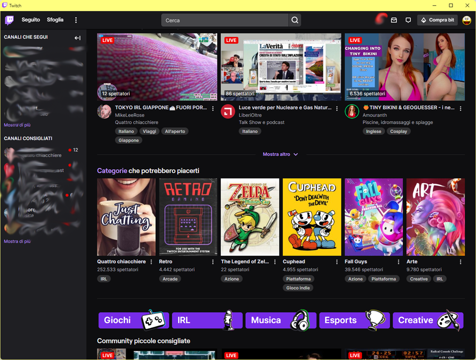Image resolution: width=476 pixels, height=360 pixels.
Task: Open options for TOKYO IRL GIAPPONE stream
Action: click(x=213, y=108)
